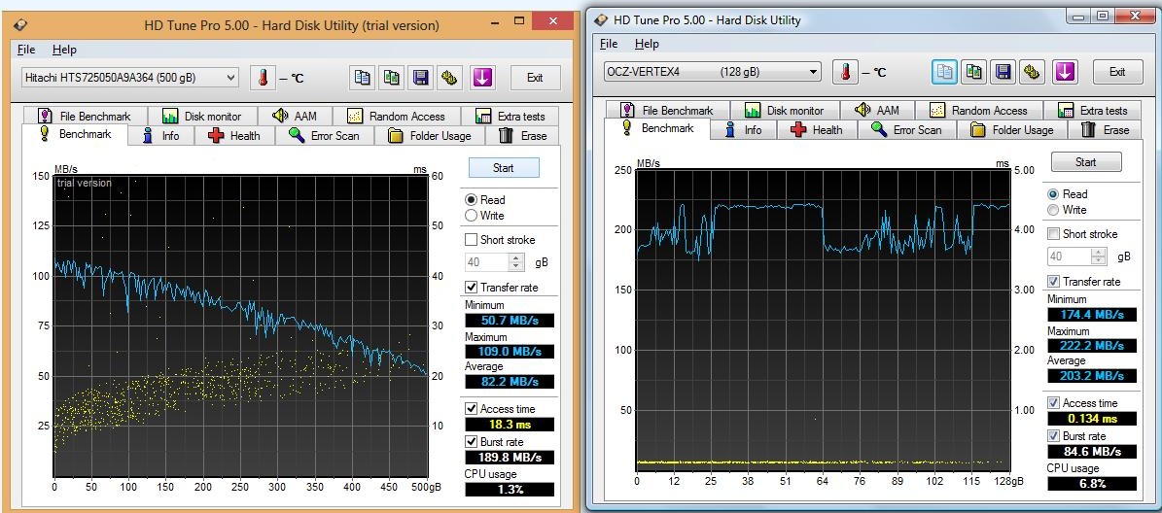Switch to Info tab in Hitachi window
Screen dimensions: 1162x513
click(160, 135)
